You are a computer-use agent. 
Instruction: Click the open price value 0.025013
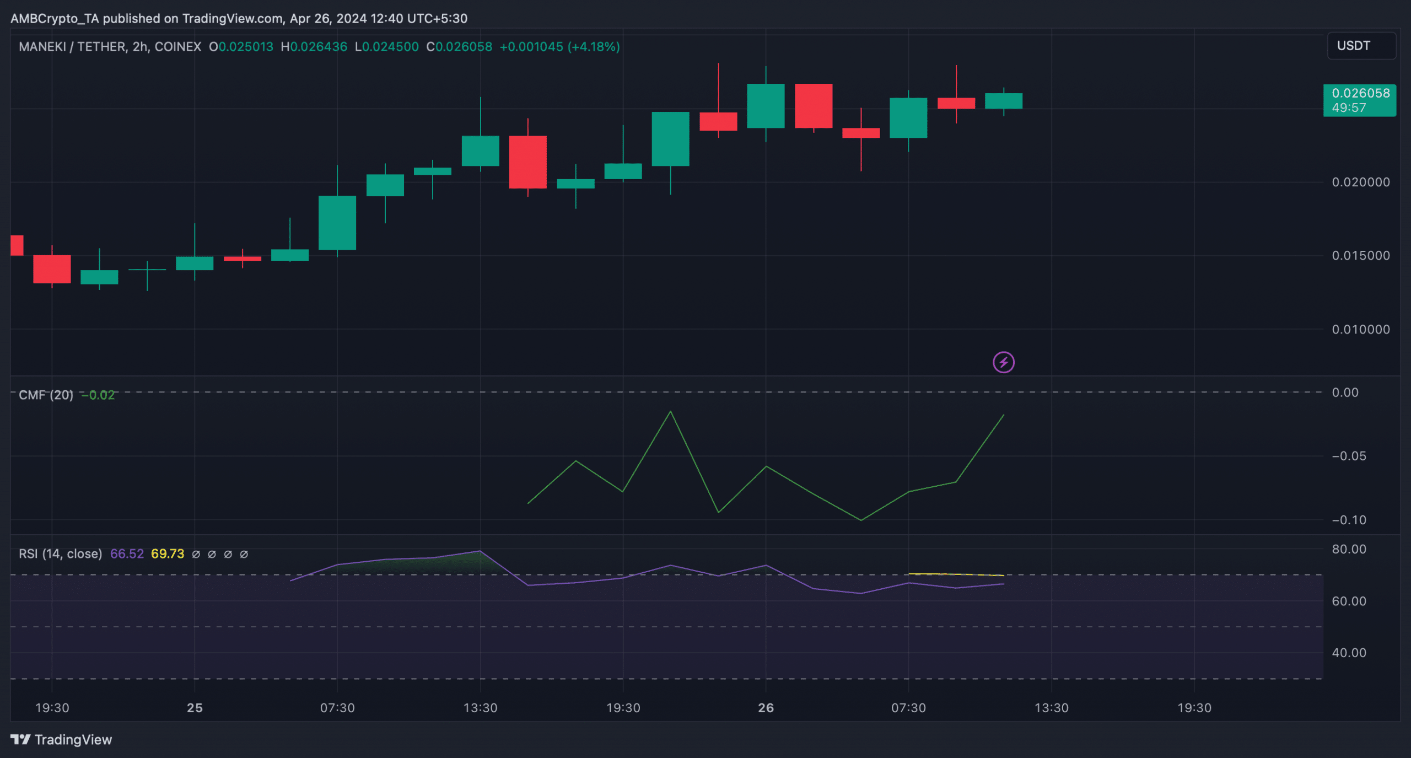point(246,47)
